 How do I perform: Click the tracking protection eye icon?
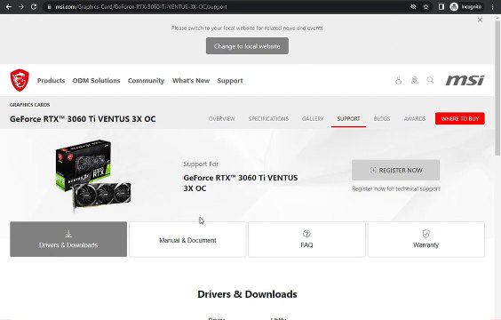pyautogui.click(x=413, y=7)
